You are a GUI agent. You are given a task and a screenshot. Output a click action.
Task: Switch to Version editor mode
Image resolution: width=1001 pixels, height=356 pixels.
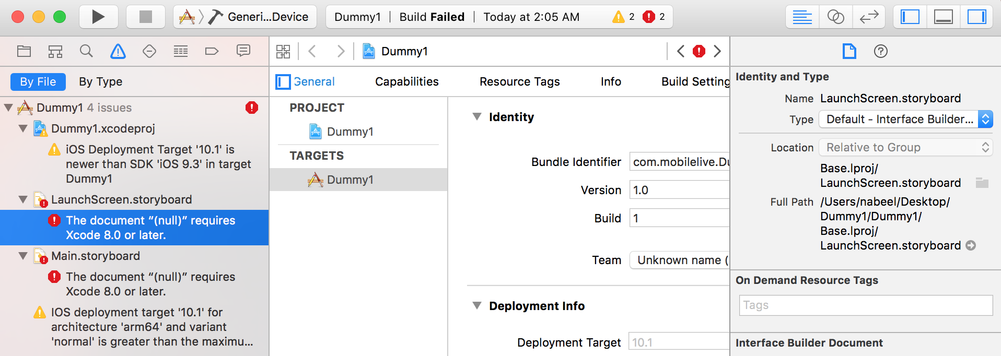[x=869, y=17]
